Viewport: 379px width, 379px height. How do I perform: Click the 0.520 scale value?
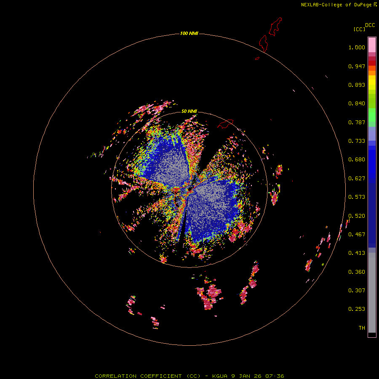click(357, 216)
